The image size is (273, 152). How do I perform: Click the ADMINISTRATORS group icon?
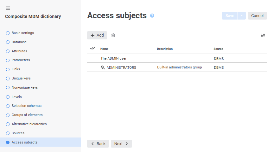pos(103,67)
